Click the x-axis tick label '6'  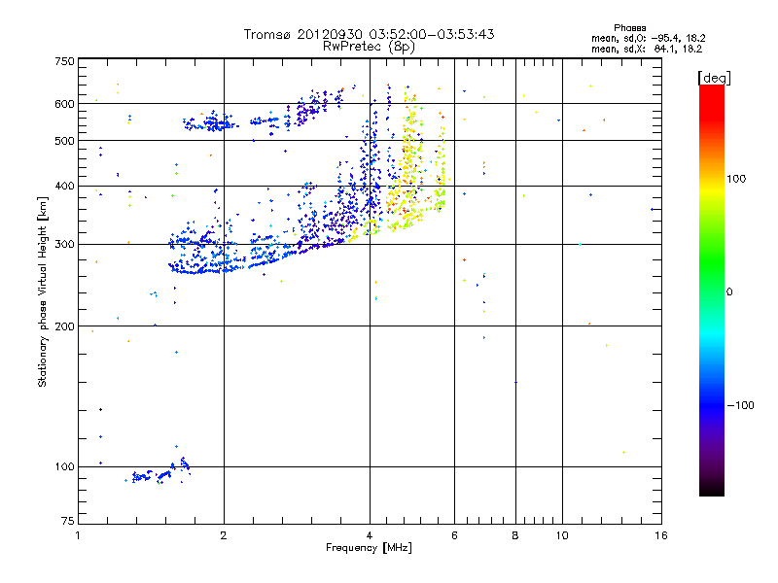click(x=454, y=535)
